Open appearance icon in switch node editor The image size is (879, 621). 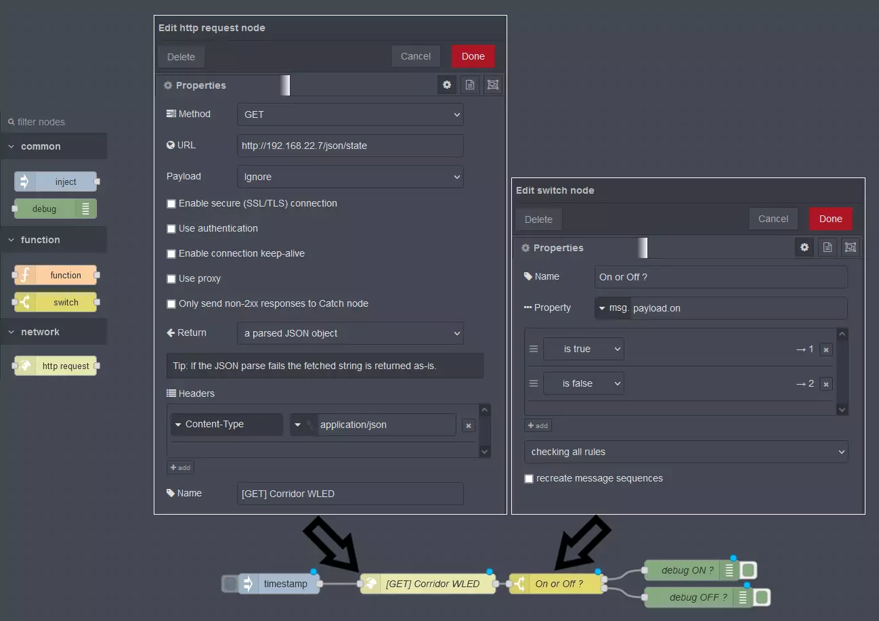pos(851,248)
